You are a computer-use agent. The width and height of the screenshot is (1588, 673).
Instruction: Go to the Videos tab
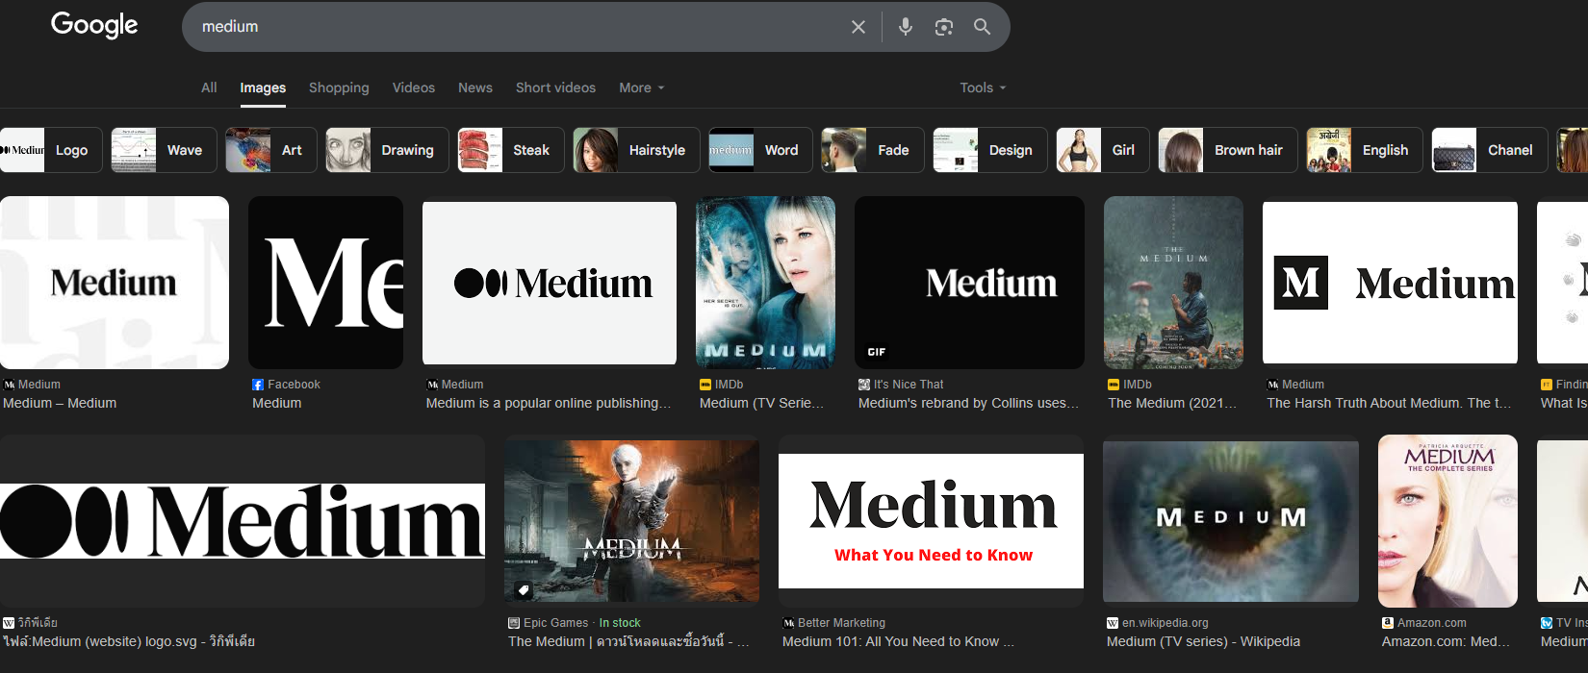414,87
